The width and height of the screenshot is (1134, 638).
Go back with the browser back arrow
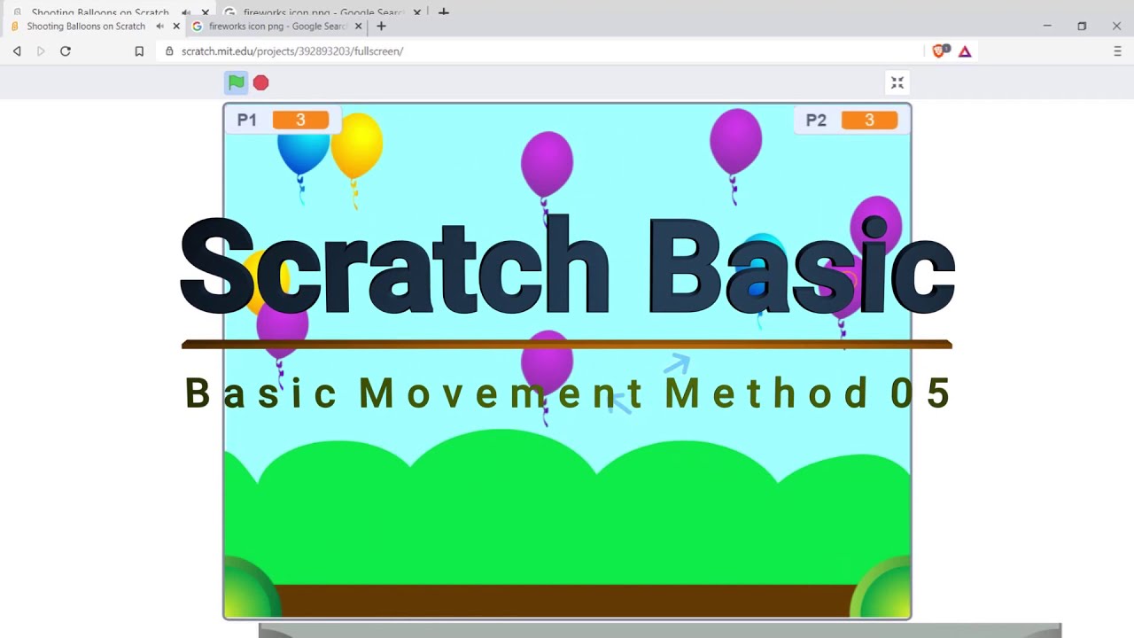17,51
